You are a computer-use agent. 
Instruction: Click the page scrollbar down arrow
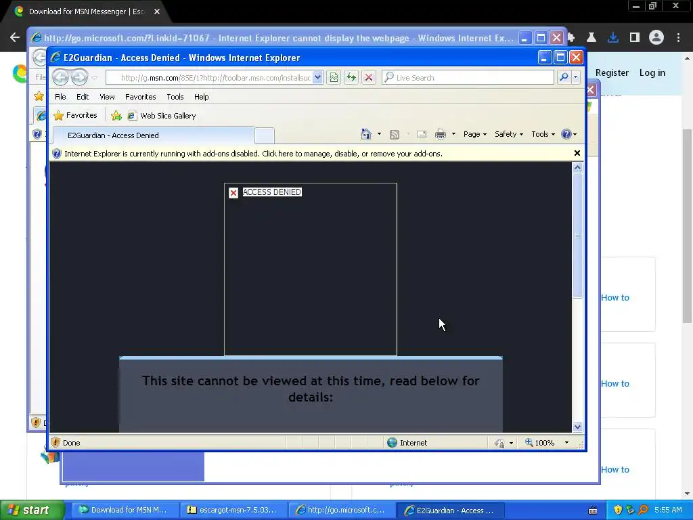tap(577, 427)
